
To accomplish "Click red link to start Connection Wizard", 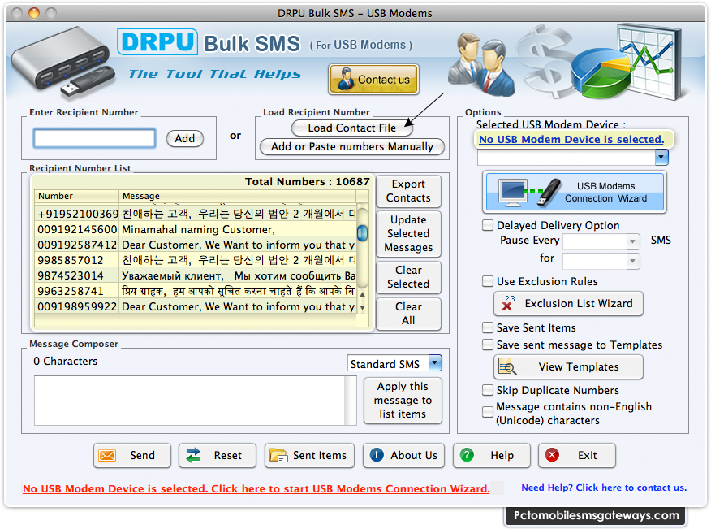I will click(256, 488).
